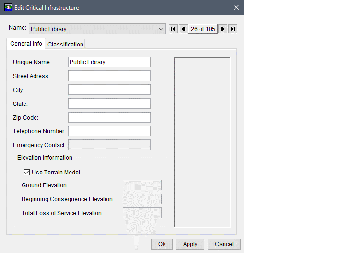Click the City input field
The height and width of the screenshot is (253, 353).
pyautogui.click(x=109, y=90)
